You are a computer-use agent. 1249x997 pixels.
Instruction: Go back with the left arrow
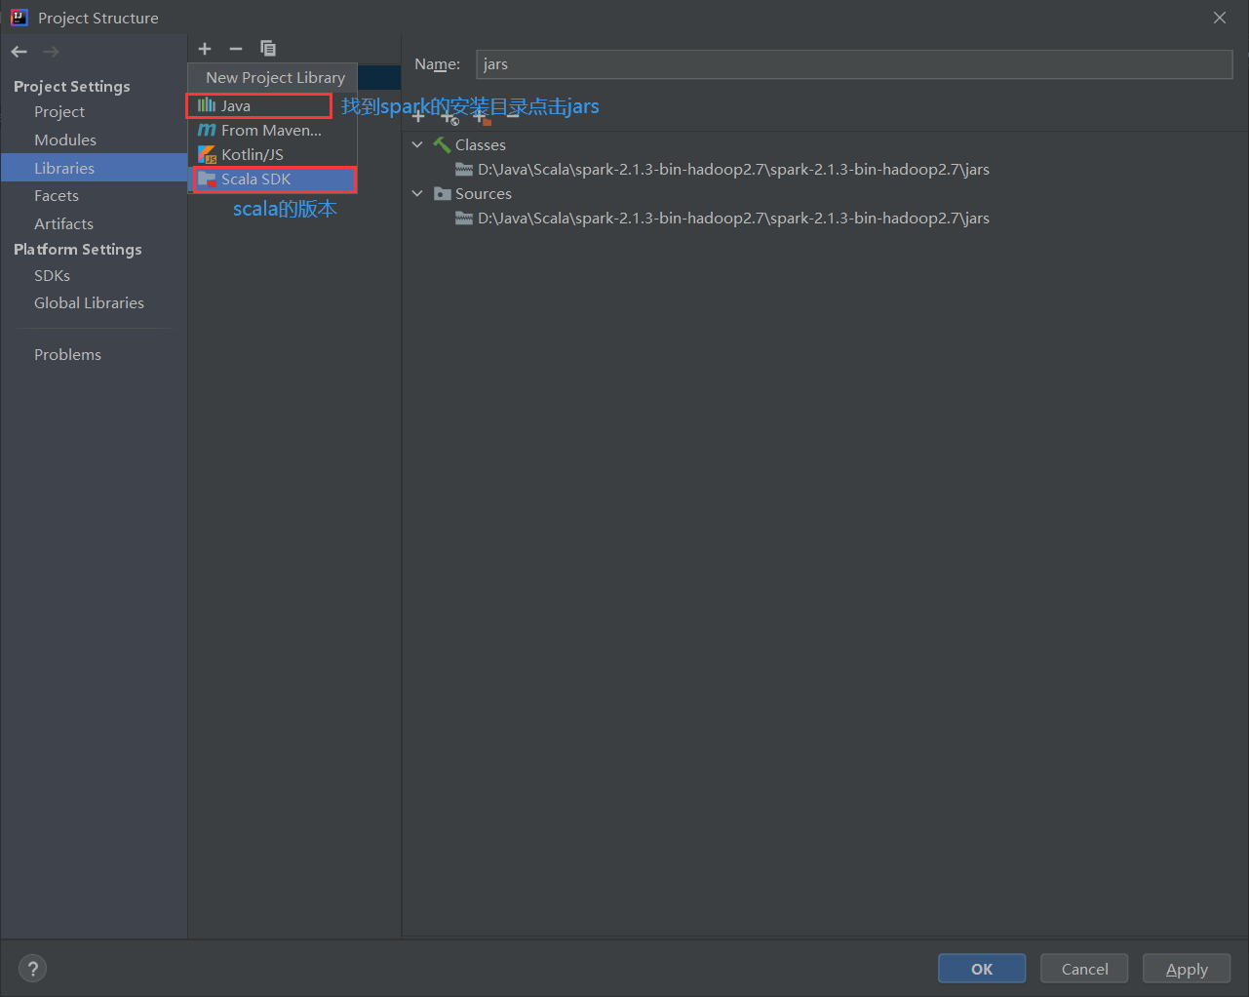pyautogui.click(x=20, y=52)
